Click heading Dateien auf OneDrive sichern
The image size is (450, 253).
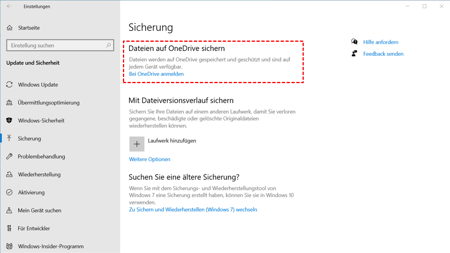(176, 48)
